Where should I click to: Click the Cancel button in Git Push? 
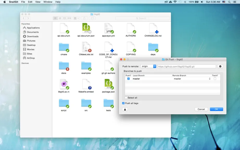coord(201,109)
